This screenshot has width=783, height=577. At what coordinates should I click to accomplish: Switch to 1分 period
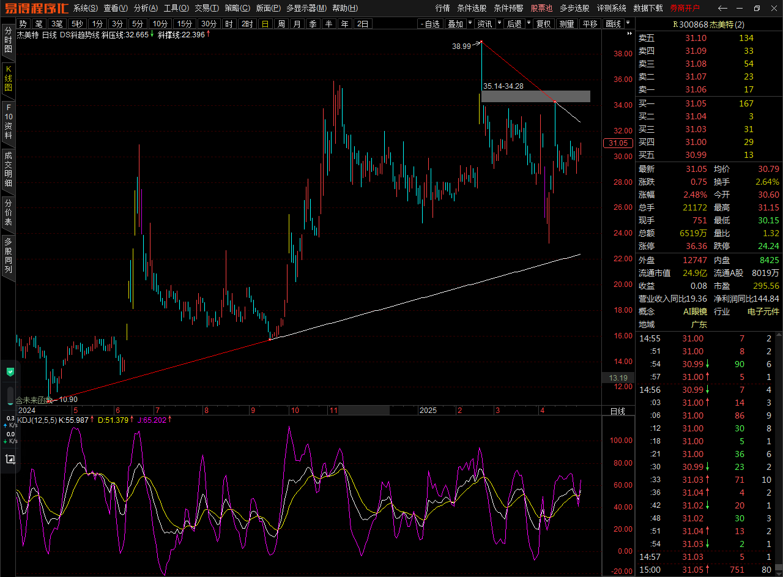pos(97,24)
